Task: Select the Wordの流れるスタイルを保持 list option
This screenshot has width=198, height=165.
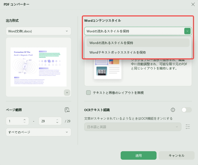Action: pos(138,43)
